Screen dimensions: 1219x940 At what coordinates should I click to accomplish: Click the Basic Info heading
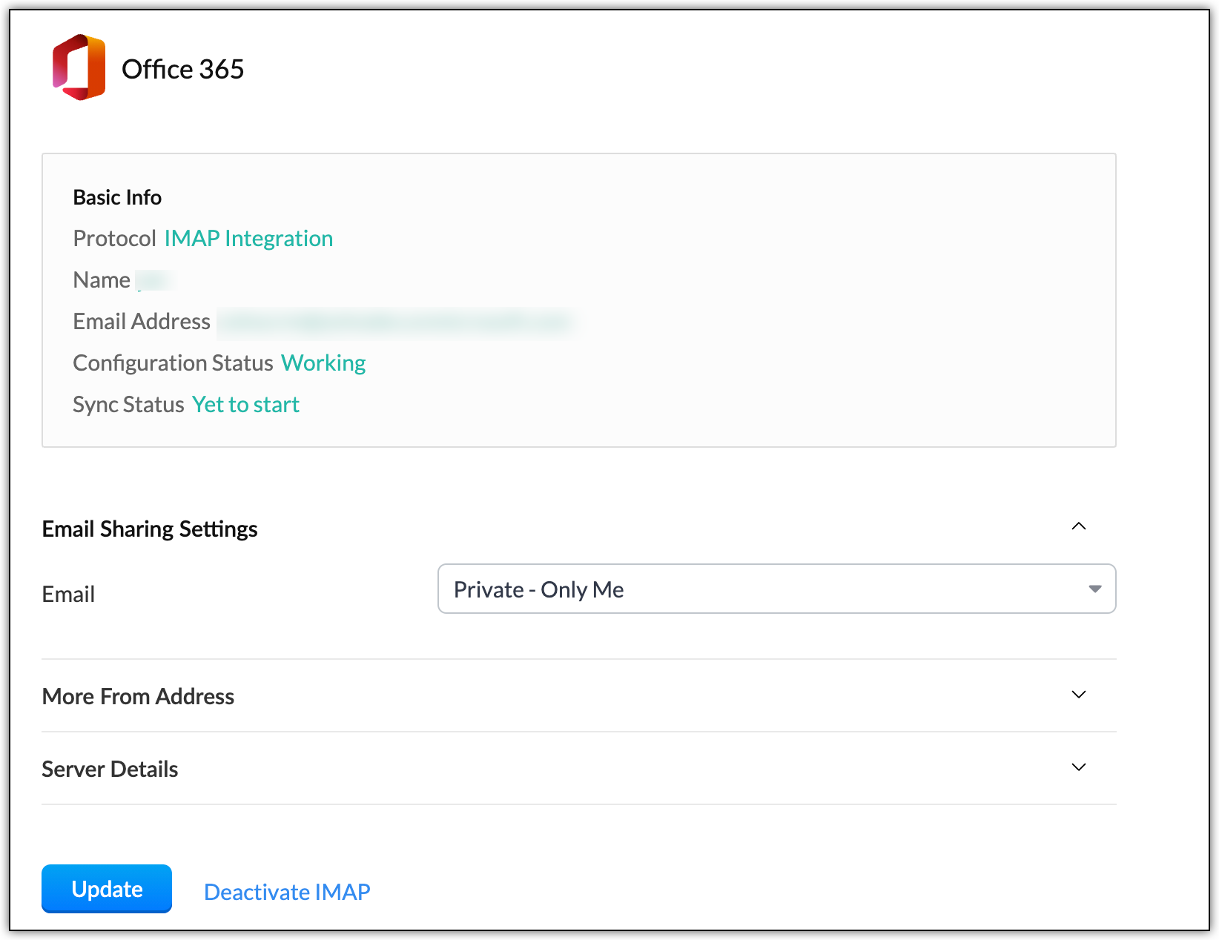pos(117,197)
